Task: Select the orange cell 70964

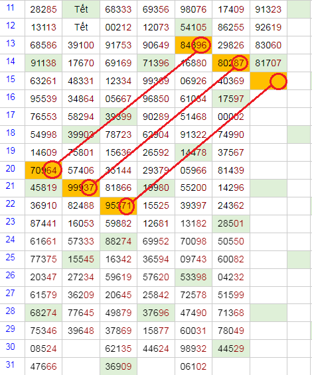Action: 43,170
